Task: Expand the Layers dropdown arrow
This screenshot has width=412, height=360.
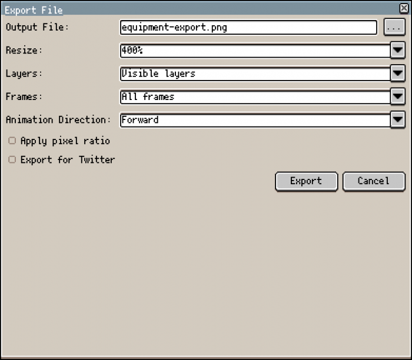Action: pyautogui.click(x=398, y=74)
